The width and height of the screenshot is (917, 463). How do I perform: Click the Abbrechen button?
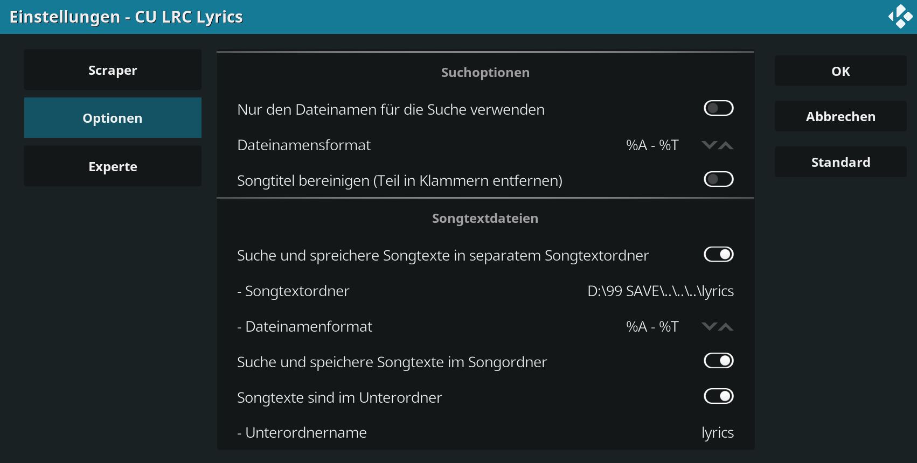pos(840,116)
